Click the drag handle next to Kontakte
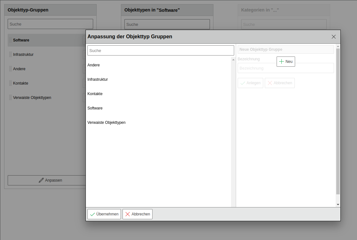The height and width of the screenshot is (240, 357). [10, 83]
